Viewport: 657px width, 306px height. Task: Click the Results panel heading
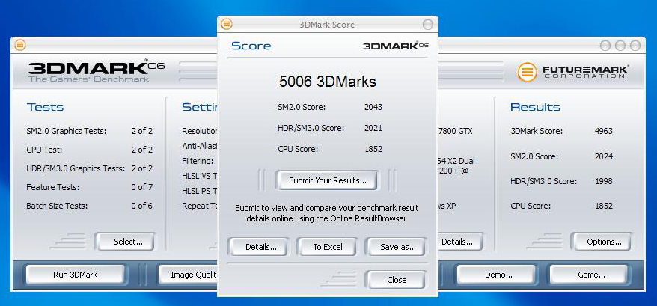tap(535, 107)
